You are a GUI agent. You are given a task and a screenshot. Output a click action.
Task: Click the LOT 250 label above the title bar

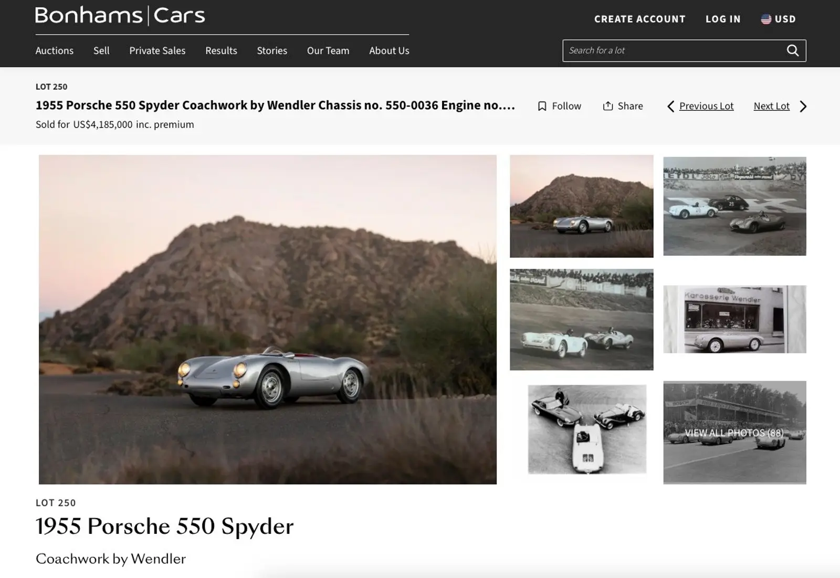[51, 87]
